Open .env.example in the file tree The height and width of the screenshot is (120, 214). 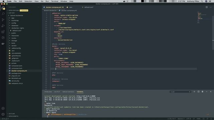[16, 53]
